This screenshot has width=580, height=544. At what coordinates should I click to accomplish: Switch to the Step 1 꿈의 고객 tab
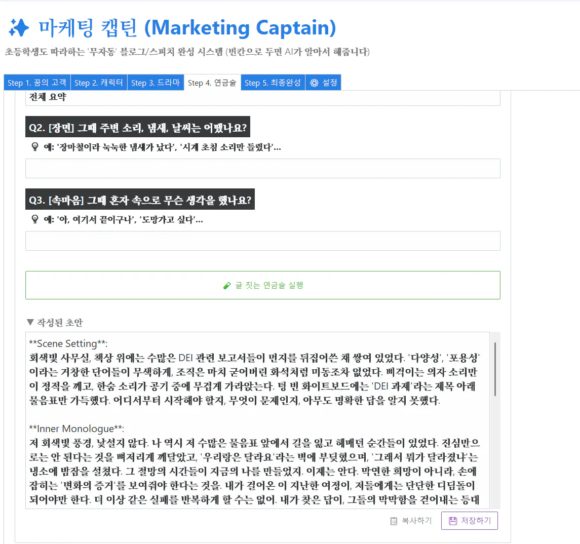[x=36, y=82]
